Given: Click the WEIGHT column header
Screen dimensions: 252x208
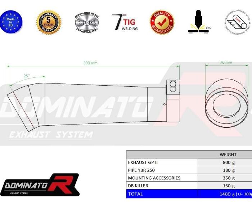Looking at the screenshot, I should pyautogui.click(x=228, y=154).
